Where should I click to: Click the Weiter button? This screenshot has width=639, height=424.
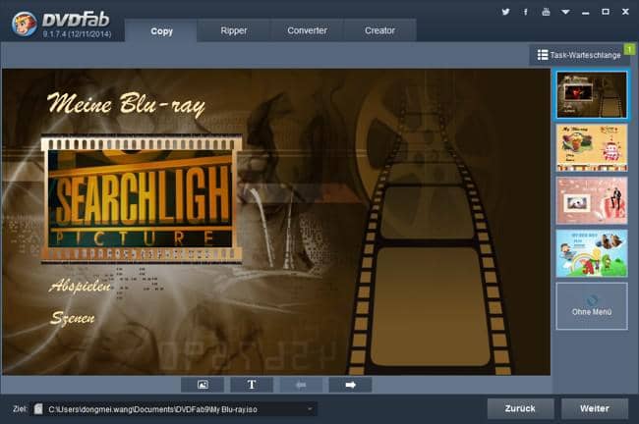click(595, 408)
